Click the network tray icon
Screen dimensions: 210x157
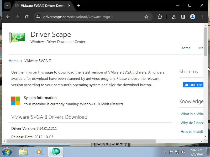177,152
